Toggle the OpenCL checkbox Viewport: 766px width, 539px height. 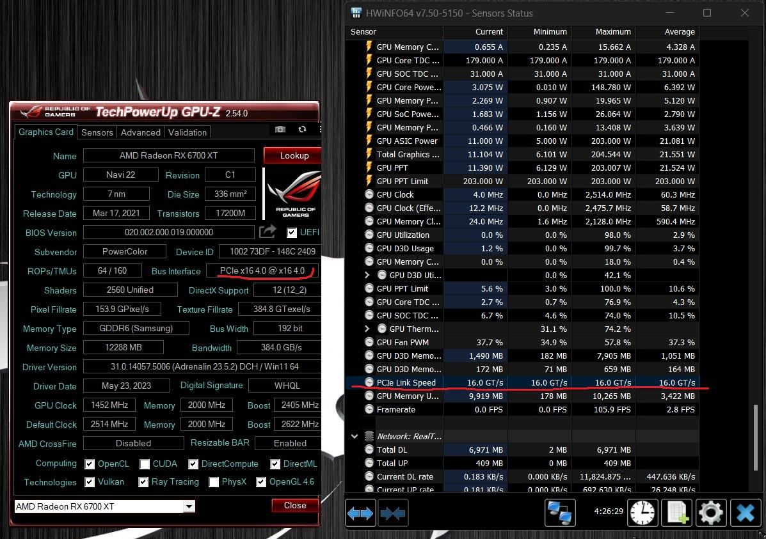(90, 464)
